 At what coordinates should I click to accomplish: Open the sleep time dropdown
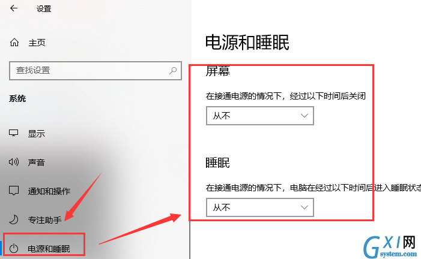click(x=259, y=207)
